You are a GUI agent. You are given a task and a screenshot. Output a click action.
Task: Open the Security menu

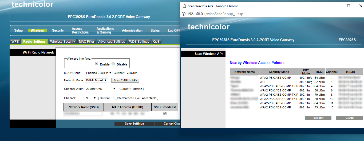pyautogui.click(x=58, y=30)
